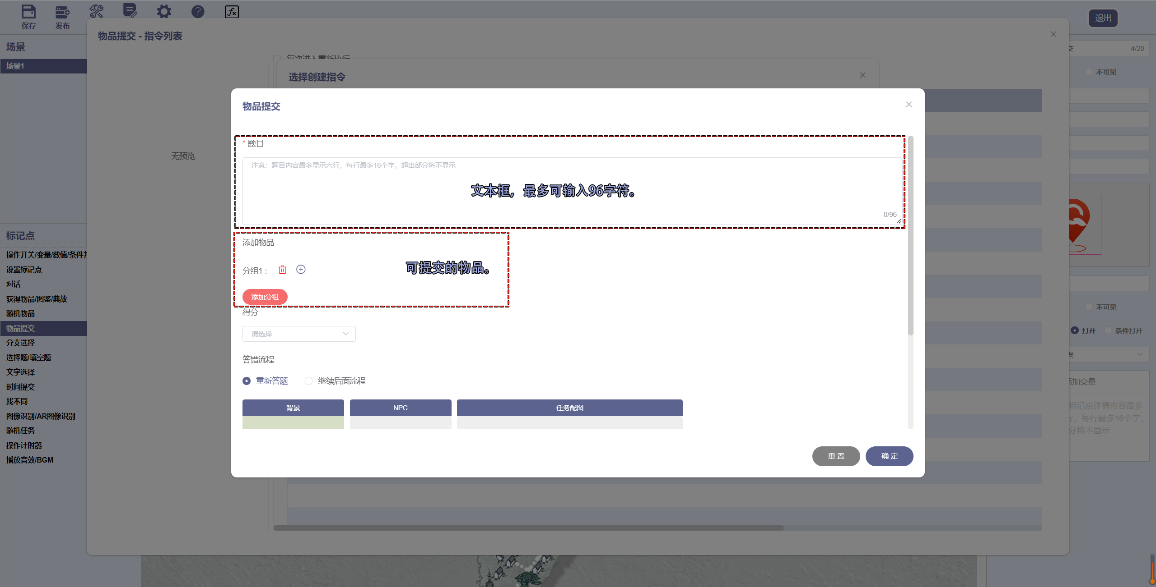
Task: Open the 得分 请选择 dropdown
Action: pyautogui.click(x=299, y=334)
